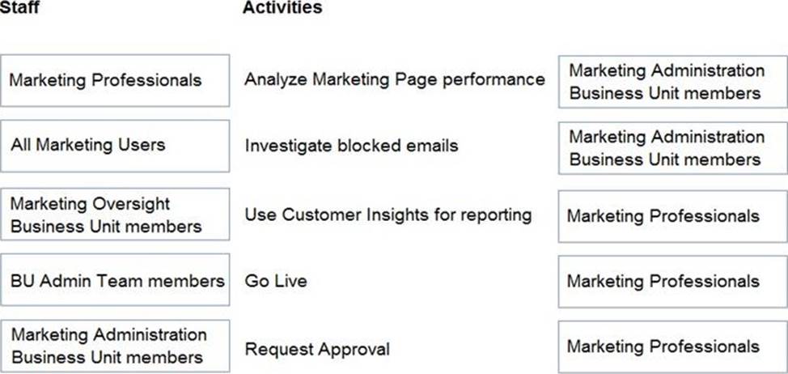The height and width of the screenshot is (374, 788).
Task: Click the Investigate blocked emails activity
Action: [x=351, y=146]
